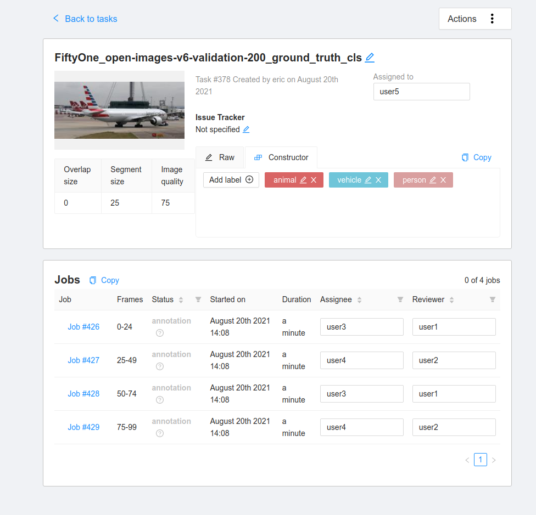Click help icon under Job #427 status
This screenshot has height=515, width=536.
(x=160, y=366)
